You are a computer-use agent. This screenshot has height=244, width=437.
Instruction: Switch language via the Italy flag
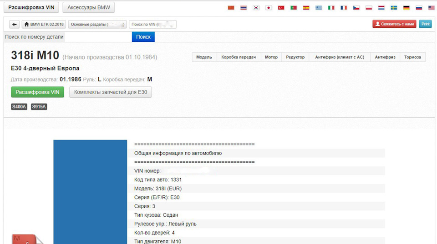point(331,8)
